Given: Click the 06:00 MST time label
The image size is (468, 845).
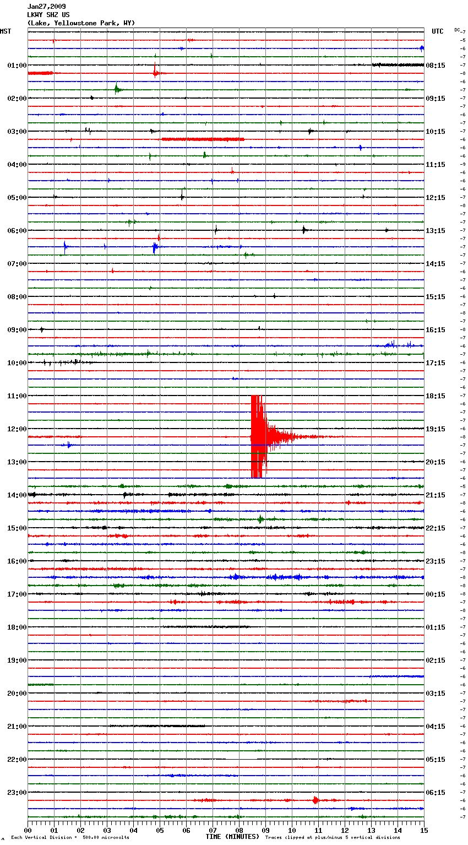Looking at the screenshot, I should coord(17,231).
